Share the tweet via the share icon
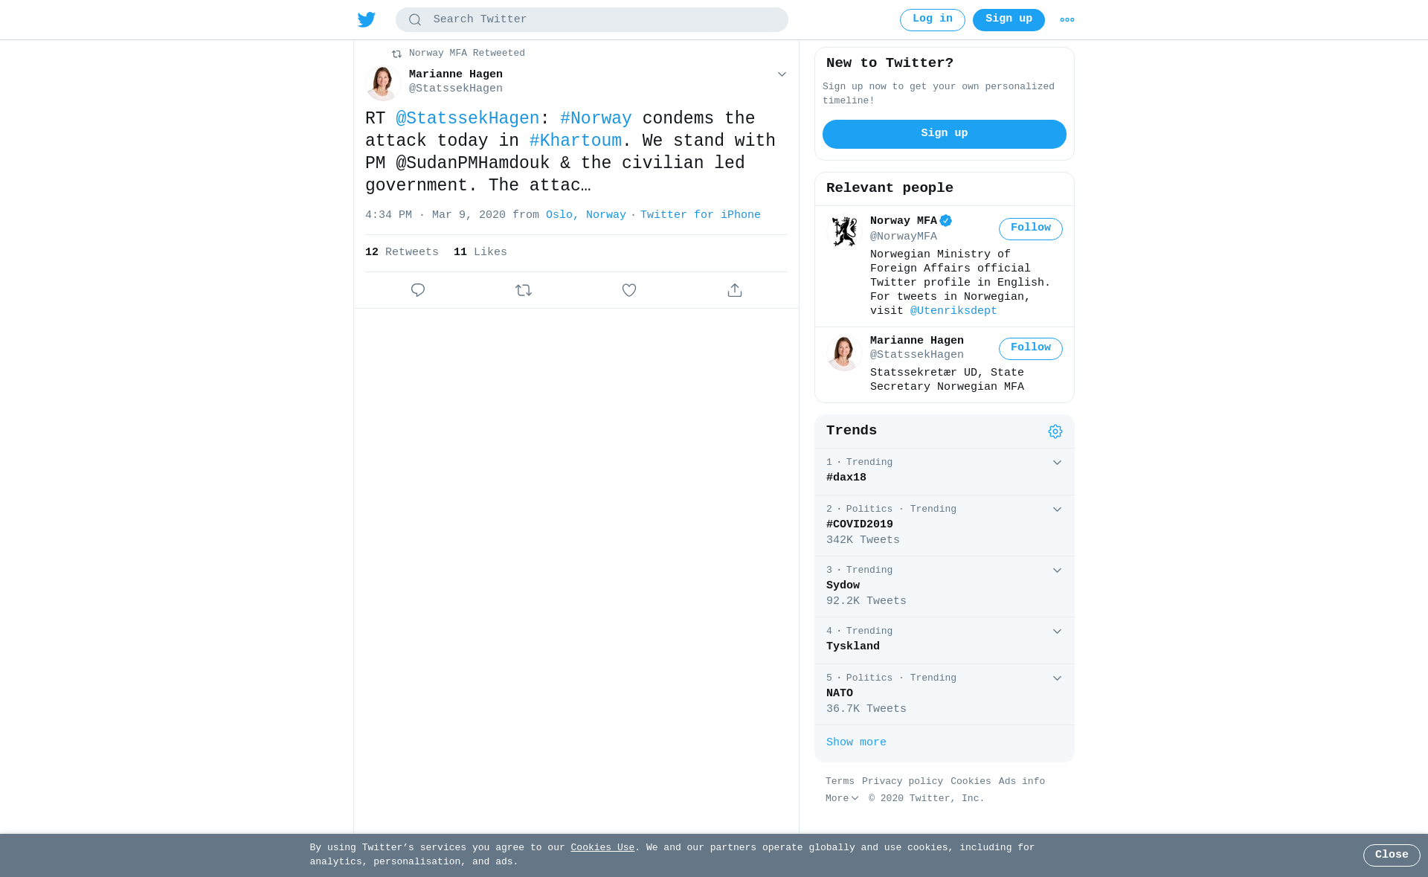The width and height of the screenshot is (1428, 877). tap(735, 290)
